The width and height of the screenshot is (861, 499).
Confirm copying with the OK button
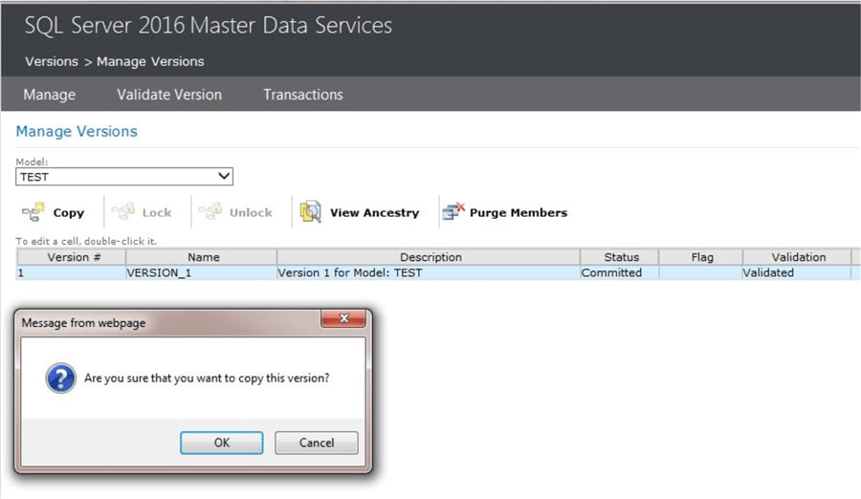tap(221, 443)
